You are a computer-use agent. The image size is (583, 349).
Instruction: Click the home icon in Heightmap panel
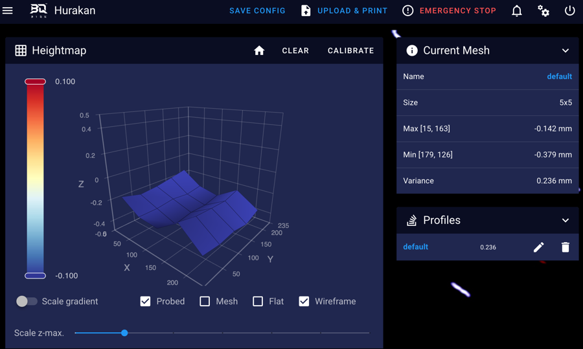(259, 51)
